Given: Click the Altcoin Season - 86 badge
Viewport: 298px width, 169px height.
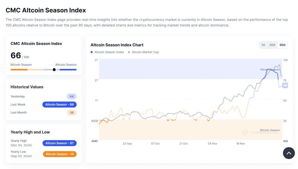Looking at the screenshot, I should [x=60, y=104].
